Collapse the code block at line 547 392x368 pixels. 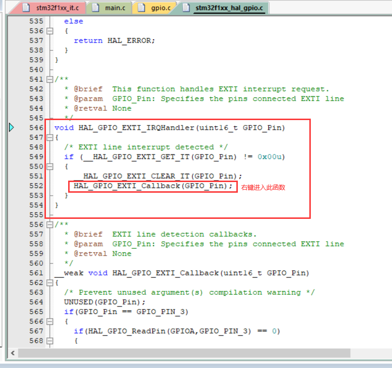tap(51, 137)
